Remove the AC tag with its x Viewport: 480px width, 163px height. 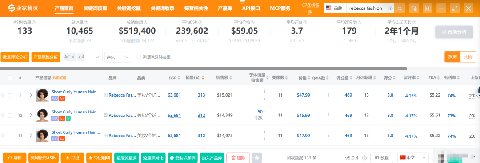coord(73,57)
